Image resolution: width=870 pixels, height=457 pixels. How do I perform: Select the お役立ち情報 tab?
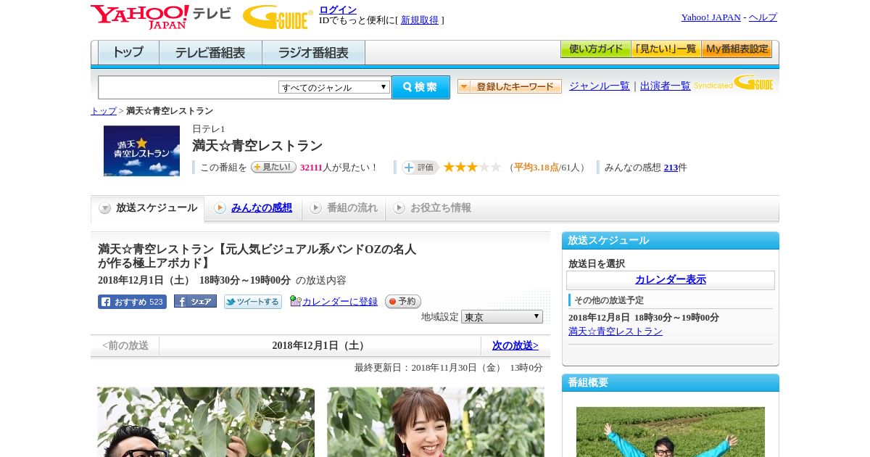coord(432,208)
